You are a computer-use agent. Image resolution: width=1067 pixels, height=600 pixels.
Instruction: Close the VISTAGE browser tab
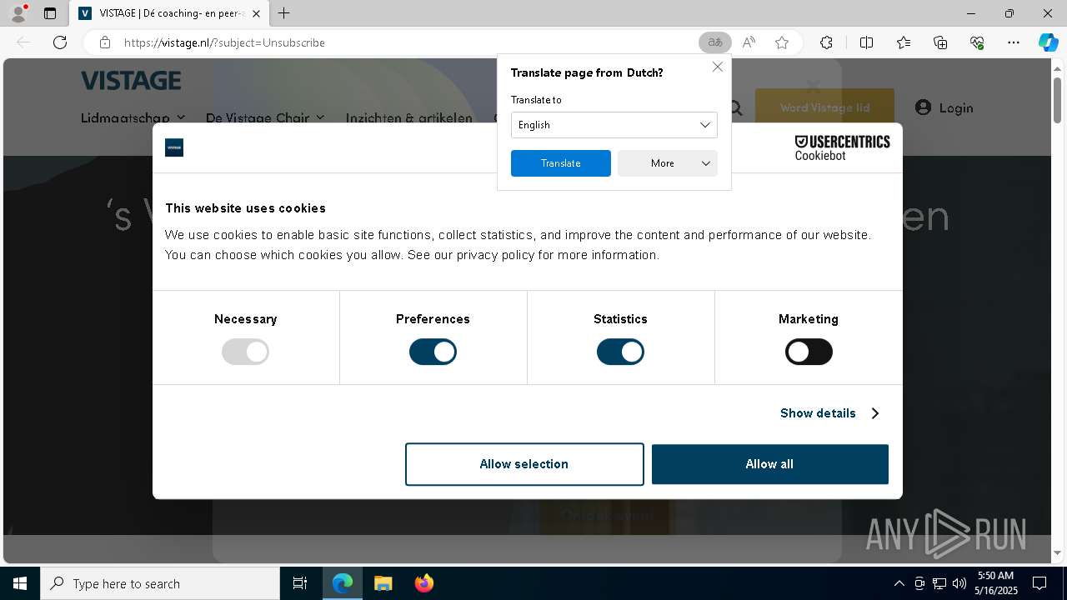click(256, 13)
